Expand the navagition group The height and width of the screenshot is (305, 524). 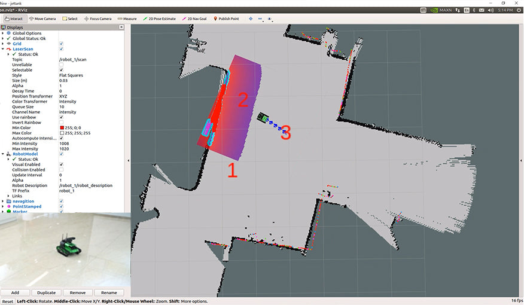[x=3, y=201]
